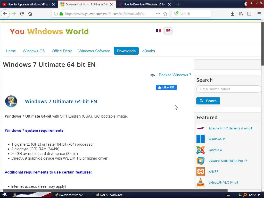Toggle the sidebar view icon
This screenshot has height=198, width=264.
click(x=249, y=14)
